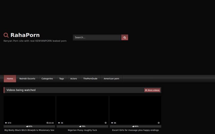Click the magnifier logo icon beside the site name
Screen dimensions: 215x134
(x=6, y=35)
